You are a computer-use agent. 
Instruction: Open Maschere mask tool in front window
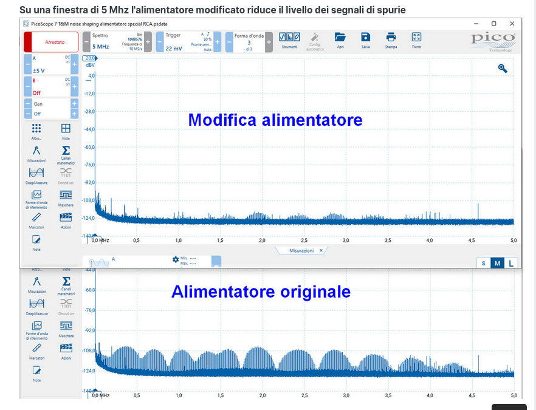(x=66, y=198)
